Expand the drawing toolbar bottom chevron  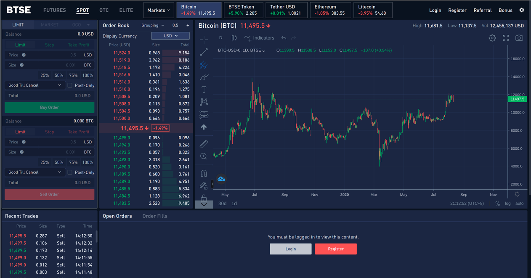[x=204, y=204]
